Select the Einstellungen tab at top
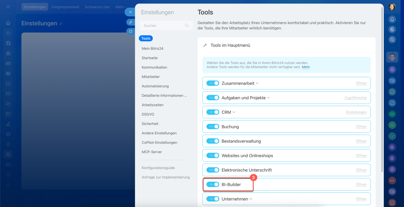The height and width of the screenshot is (207, 404). tap(35, 7)
